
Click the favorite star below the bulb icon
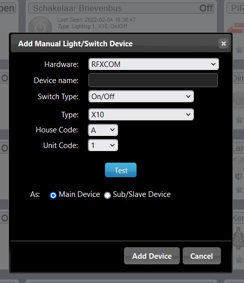(x=239, y=189)
